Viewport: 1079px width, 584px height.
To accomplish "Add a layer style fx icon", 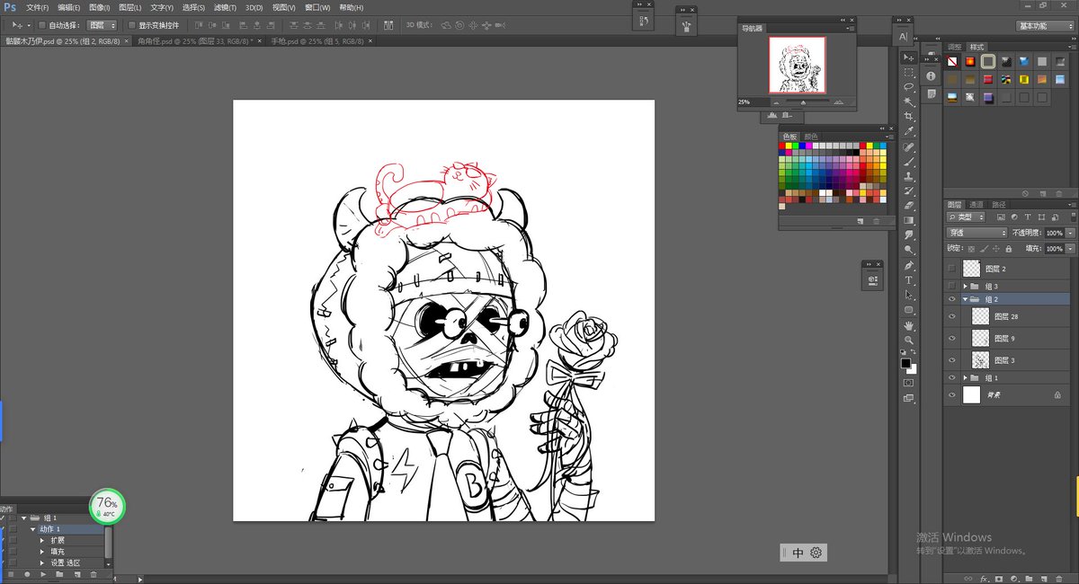I will click(984, 578).
